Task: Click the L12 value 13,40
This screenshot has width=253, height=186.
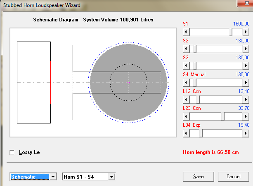Action: [x=244, y=91]
